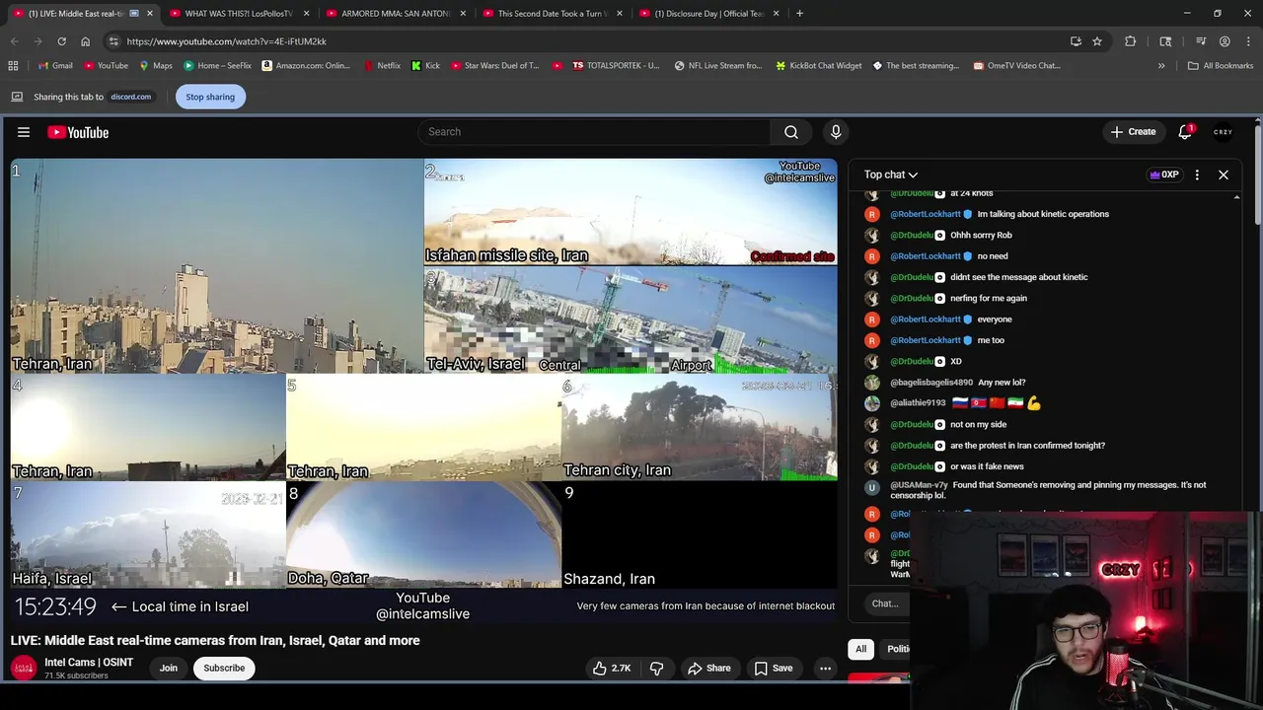The width and height of the screenshot is (1263, 710).
Task: Open the Amazon.com bookmark
Action: coord(306,66)
